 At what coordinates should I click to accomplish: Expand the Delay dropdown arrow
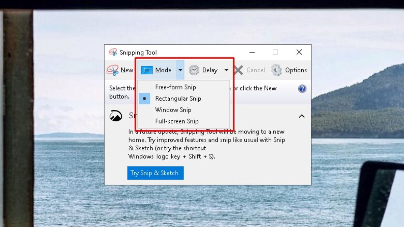tap(226, 70)
